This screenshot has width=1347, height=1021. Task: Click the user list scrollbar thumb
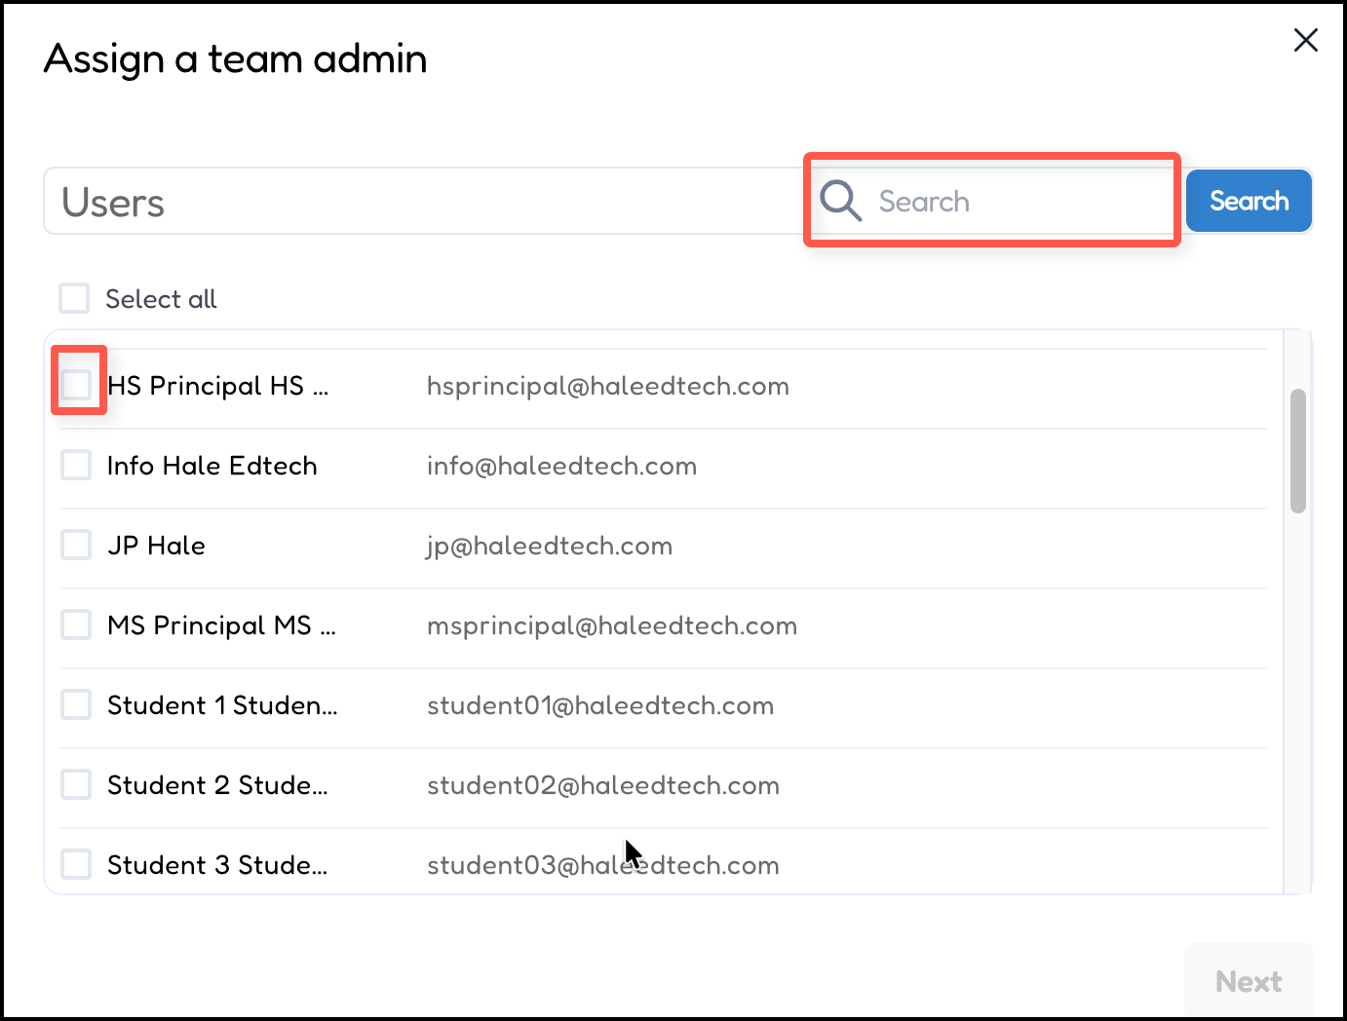click(x=1297, y=450)
